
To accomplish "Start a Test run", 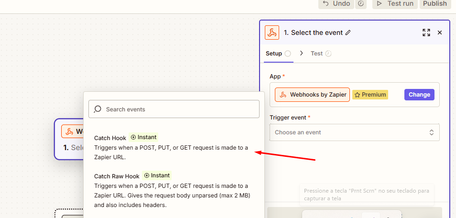I will coord(395,4).
